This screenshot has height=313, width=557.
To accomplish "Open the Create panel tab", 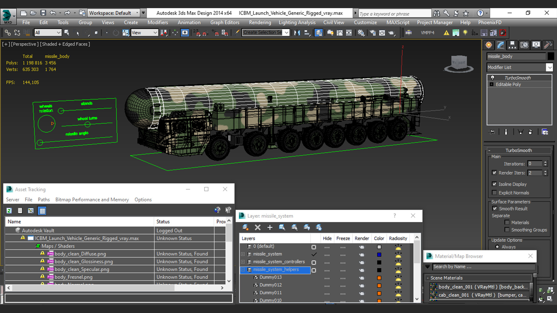I will (x=489, y=45).
